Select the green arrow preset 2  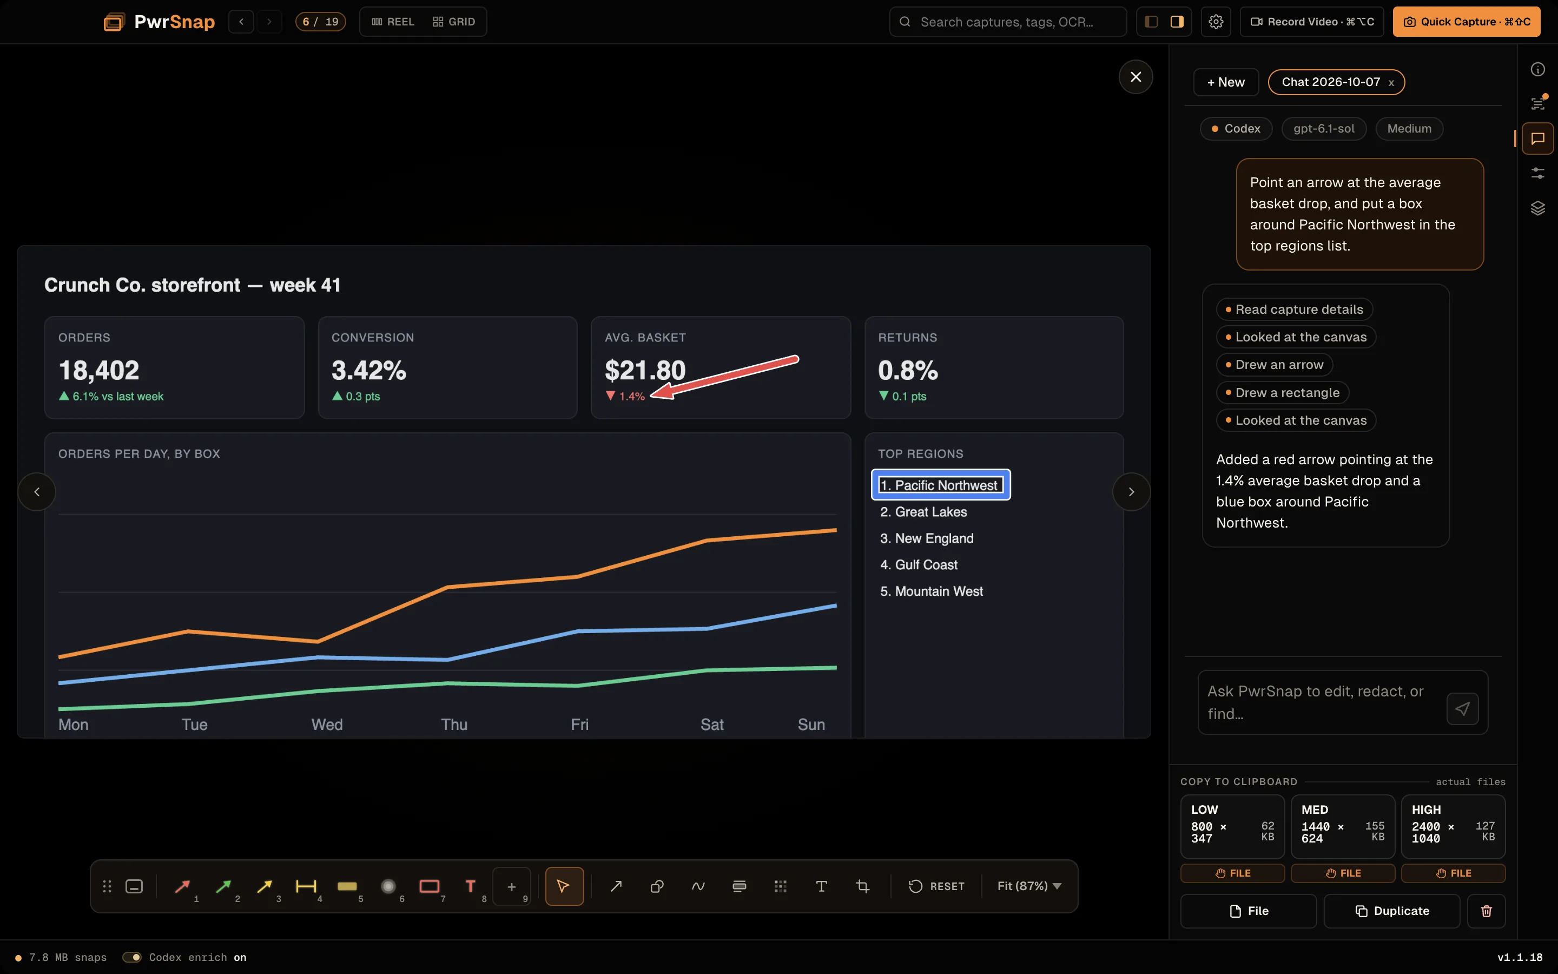[x=223, y=886]
